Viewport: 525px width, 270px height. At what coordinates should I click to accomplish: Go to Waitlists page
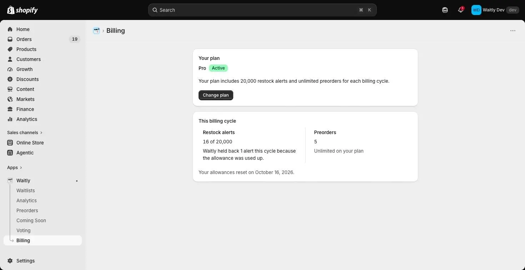pyautogui.click(x=26, y=190)
